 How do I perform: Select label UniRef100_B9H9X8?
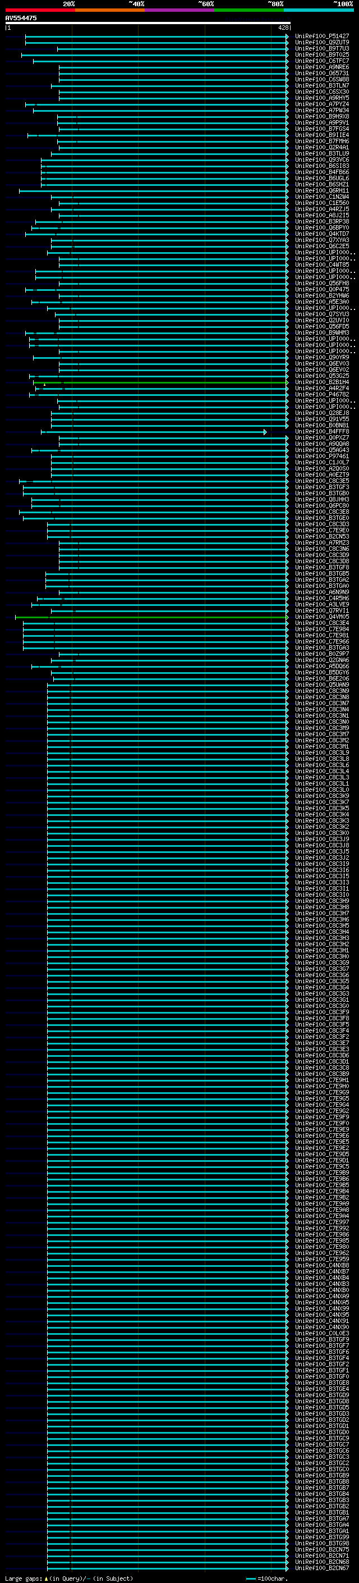pos(321,117)
